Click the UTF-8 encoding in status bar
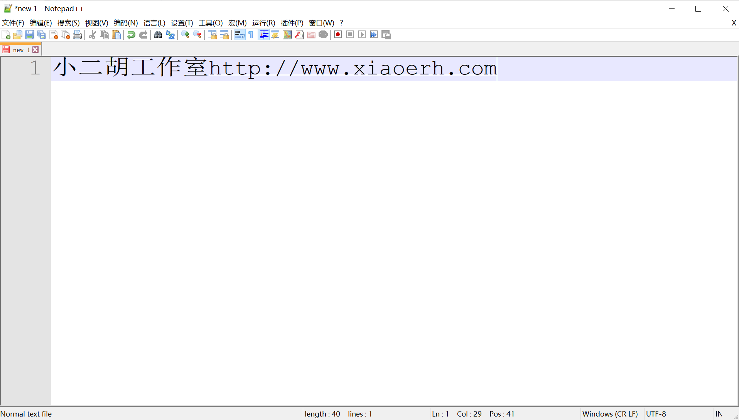Screen dimensions: 739x420 click(656, 414)
